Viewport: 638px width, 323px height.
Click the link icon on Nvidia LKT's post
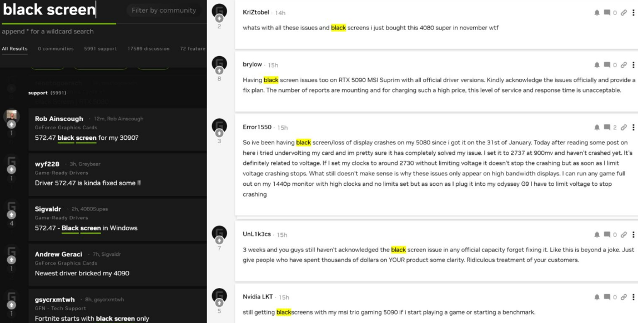point(624,297)
